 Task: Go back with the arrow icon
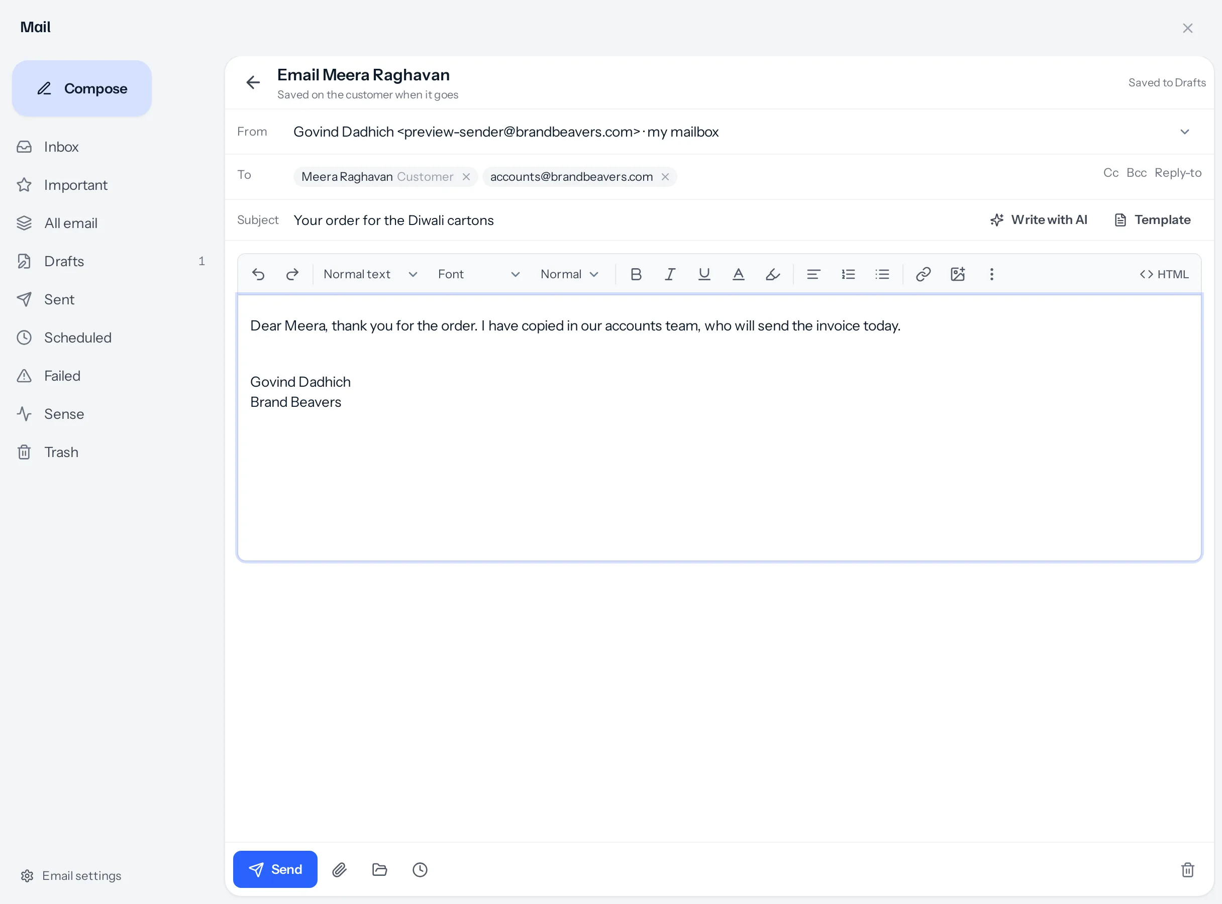click(253, 83)
